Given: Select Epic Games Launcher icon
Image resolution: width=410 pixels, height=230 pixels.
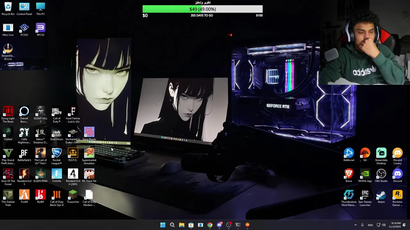Looking at the screenshot, I should 365,198.
